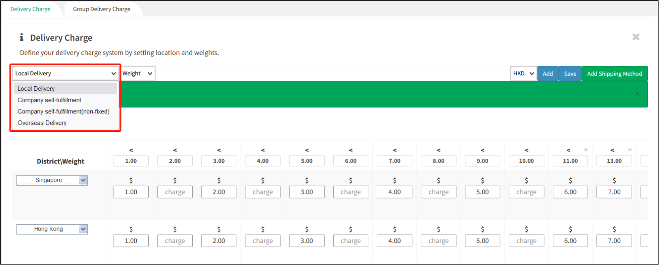Open the Singapore district dropdown arrow

click(83, 180)
